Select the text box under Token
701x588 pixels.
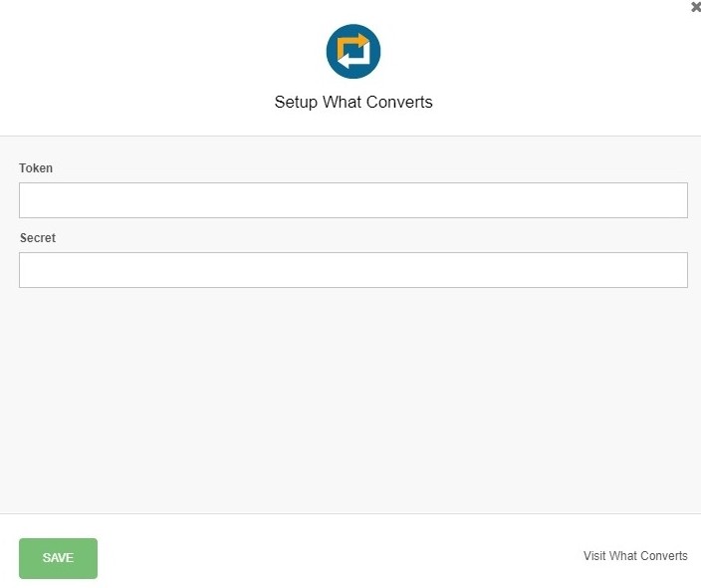coord(353,200)
